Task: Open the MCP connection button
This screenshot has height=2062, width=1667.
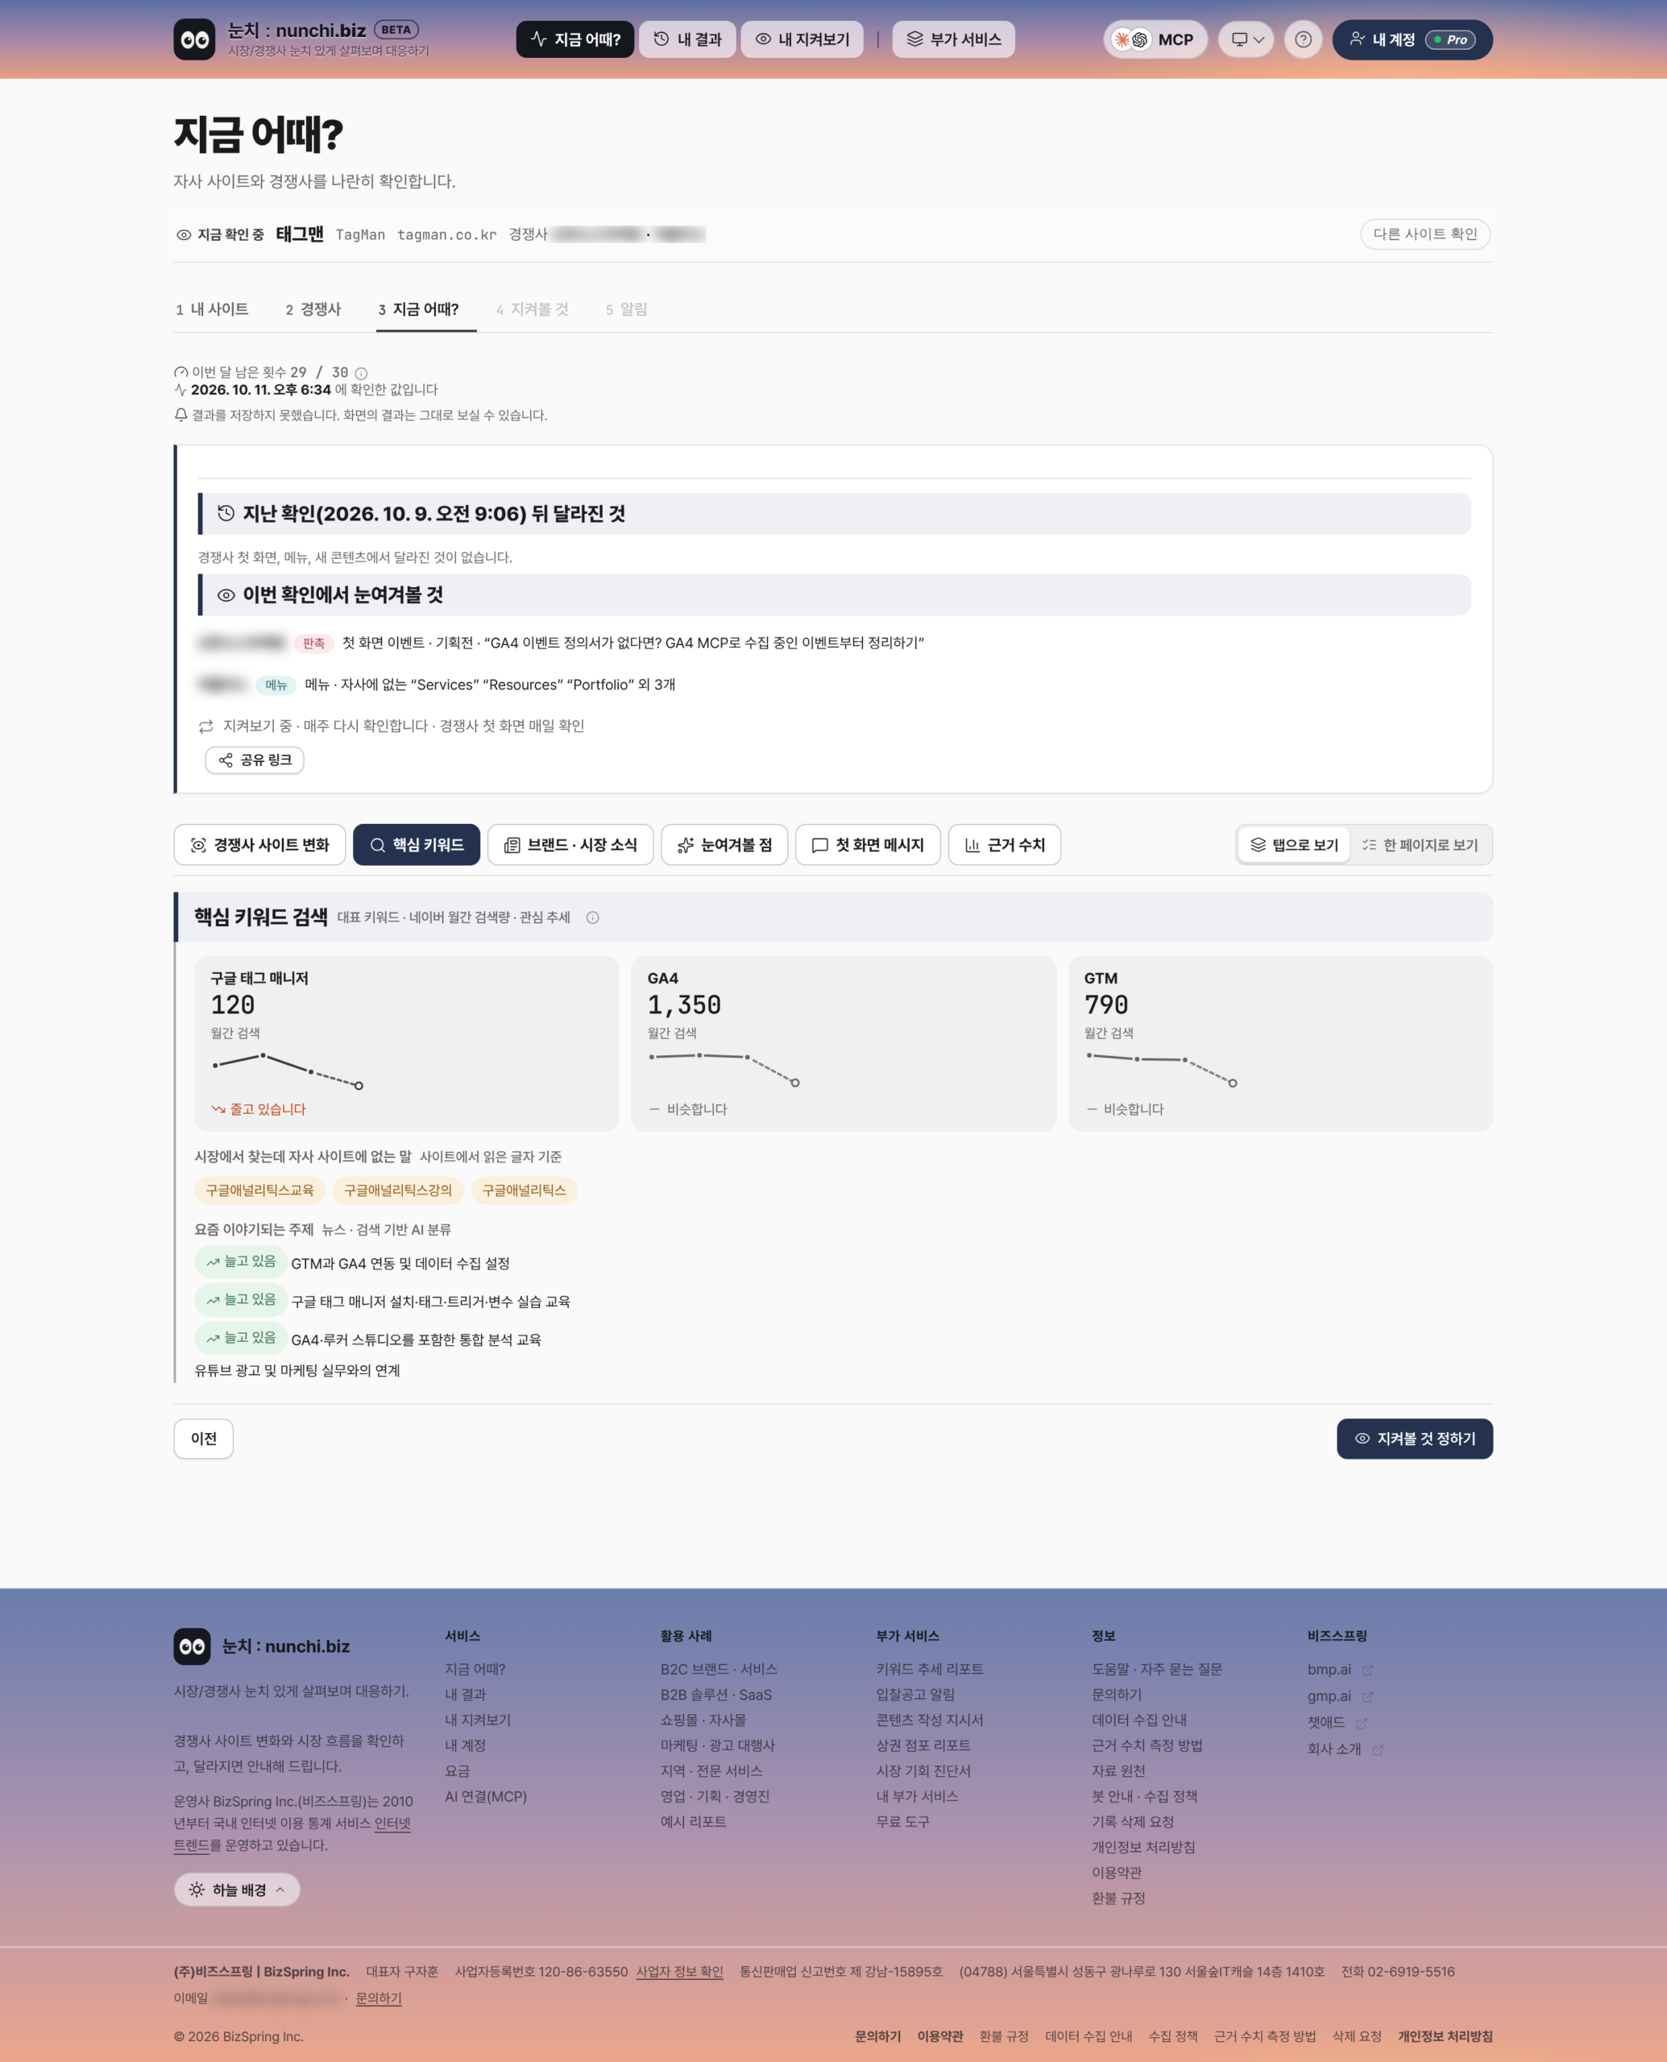Action: (1155, 39)
